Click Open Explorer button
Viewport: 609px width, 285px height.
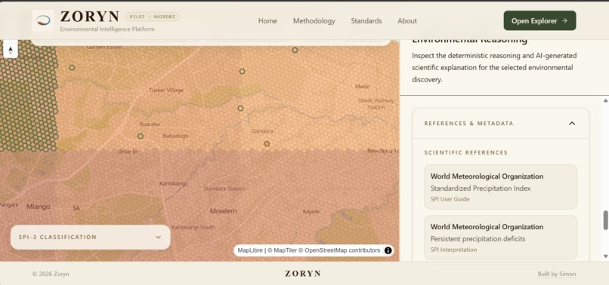[540, 21]
